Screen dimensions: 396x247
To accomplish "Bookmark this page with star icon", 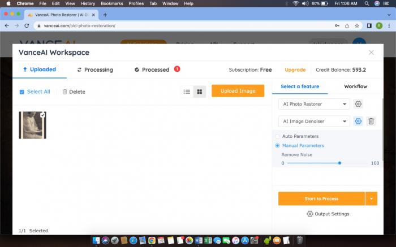I will [x=356, y=26].
